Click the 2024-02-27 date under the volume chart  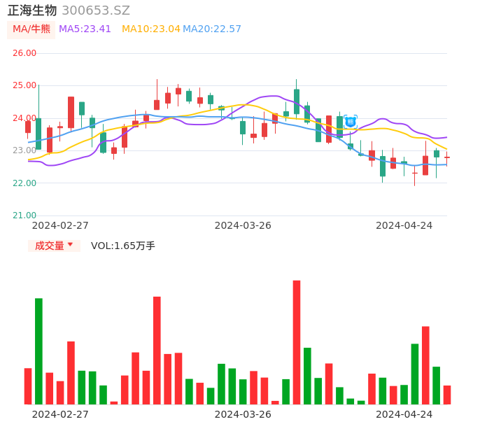click(x=60, y=414)
